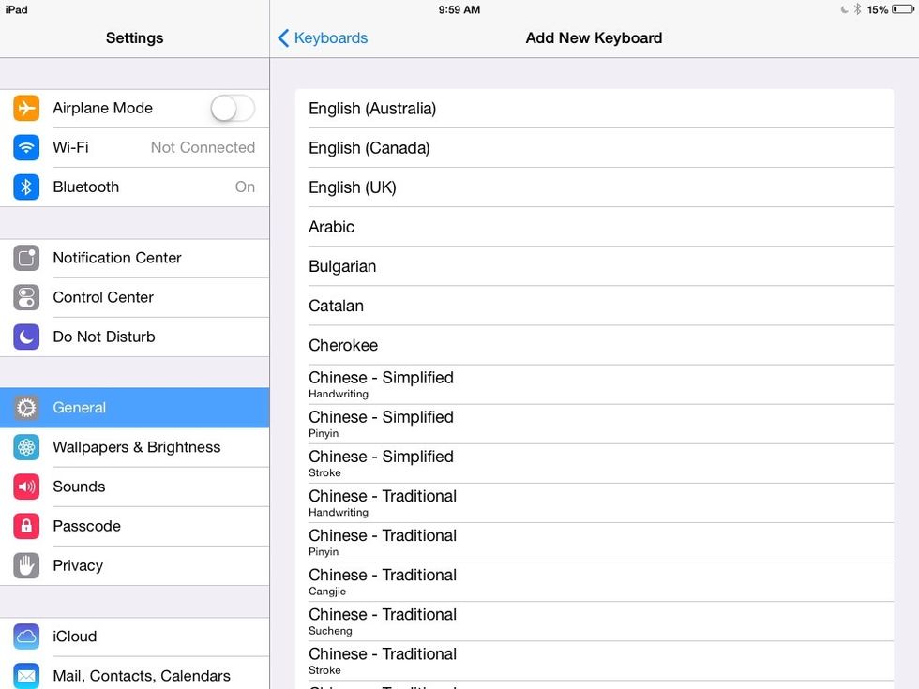Image resolution: width=919 pixels, height=689 pixels.
Task: Tap the battery icon in status bar
Action: pos(902,9)
